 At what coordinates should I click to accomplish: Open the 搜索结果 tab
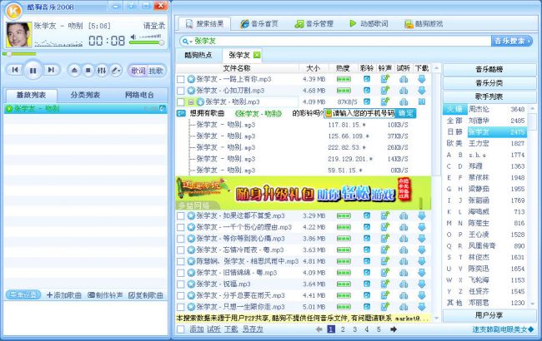point(204,23)
